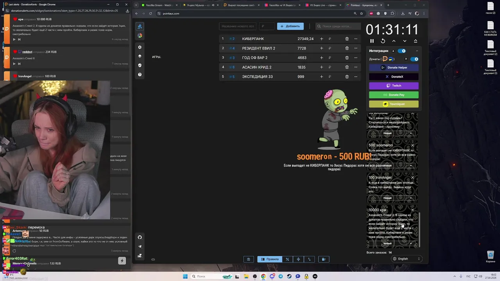The width and height of the screenshot is (500, 281).
Task: Click the sort arrows toolbar icon
Action: click(309, 259)
